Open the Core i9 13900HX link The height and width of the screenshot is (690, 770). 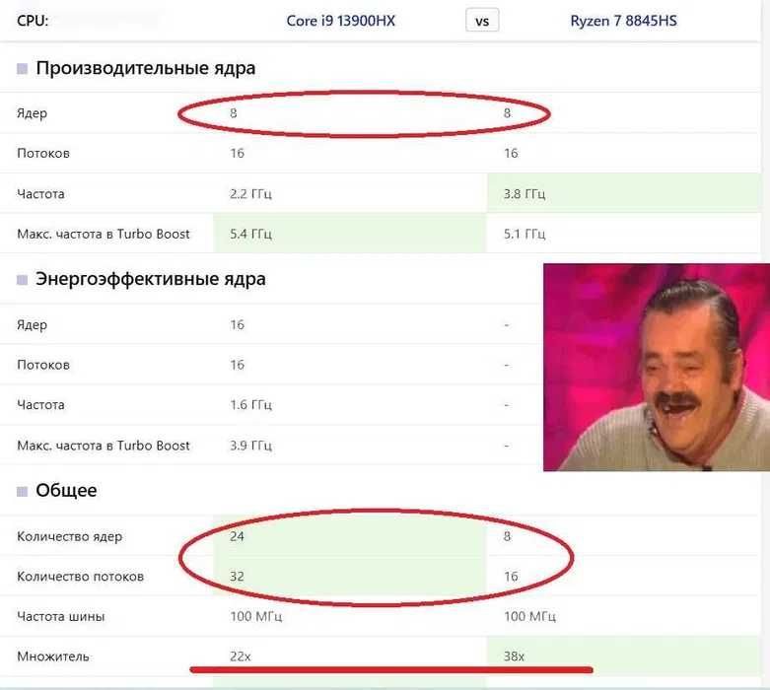340,21
